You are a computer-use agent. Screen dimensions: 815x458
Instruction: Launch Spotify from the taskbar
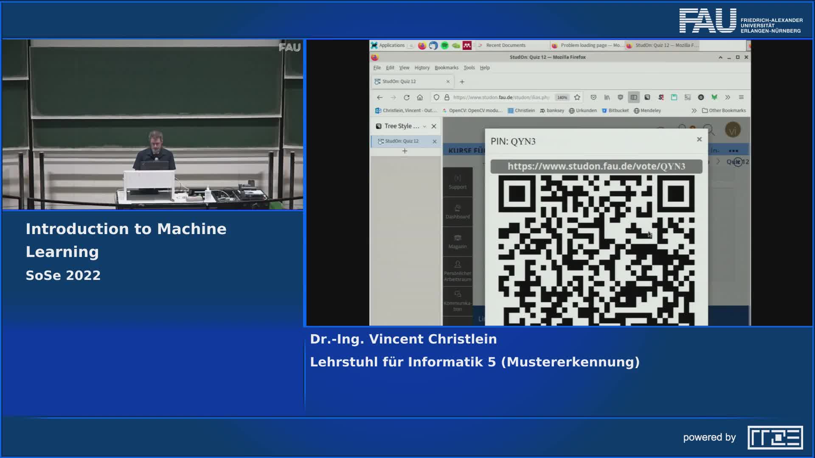pos(444,45)
